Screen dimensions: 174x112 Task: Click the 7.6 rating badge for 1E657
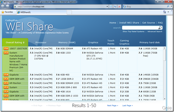(6, 48)
